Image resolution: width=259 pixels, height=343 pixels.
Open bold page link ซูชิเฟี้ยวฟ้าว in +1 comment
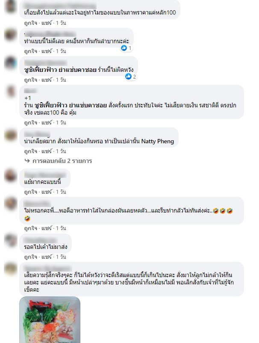click(x=71, y=106)
